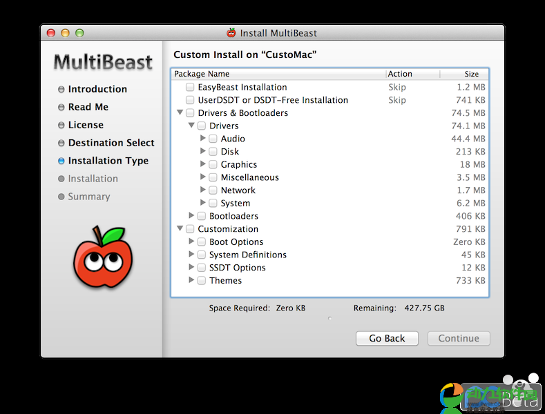Click the Read Me step bullet

pos(61,107)
